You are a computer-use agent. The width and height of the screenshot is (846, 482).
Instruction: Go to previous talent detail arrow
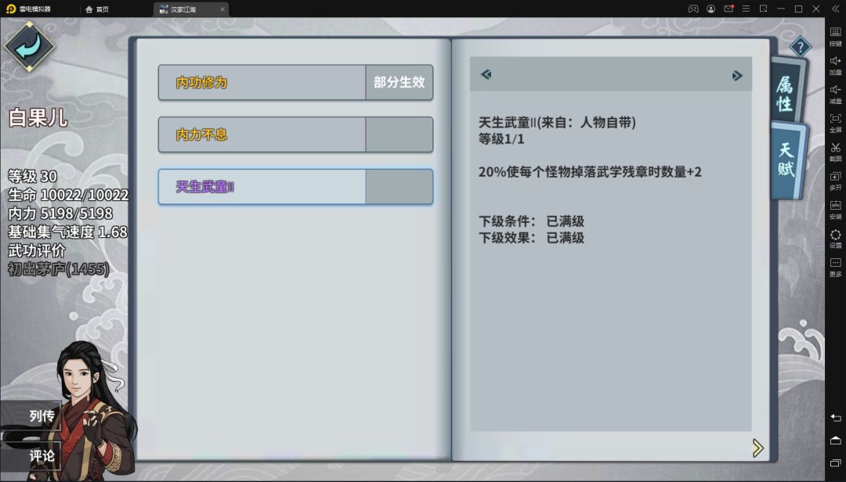(x=486, y=74)
